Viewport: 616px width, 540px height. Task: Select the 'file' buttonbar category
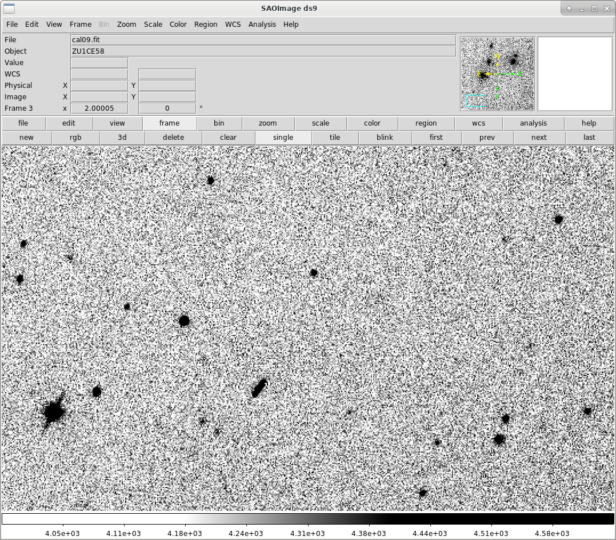coord(23,123)
